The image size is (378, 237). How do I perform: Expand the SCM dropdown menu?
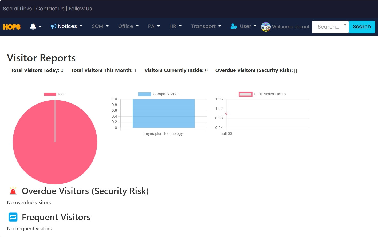tap(100, 26)
